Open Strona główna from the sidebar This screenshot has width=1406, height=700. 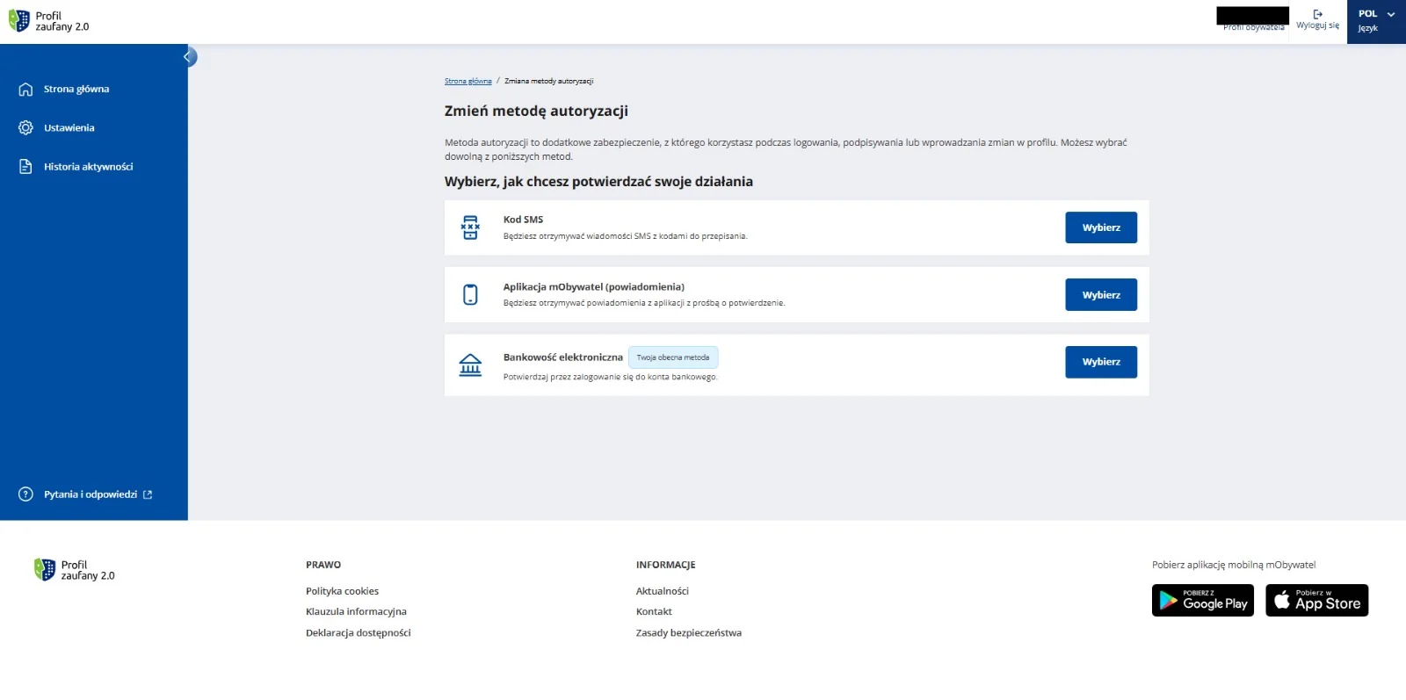tap(76, 89)
